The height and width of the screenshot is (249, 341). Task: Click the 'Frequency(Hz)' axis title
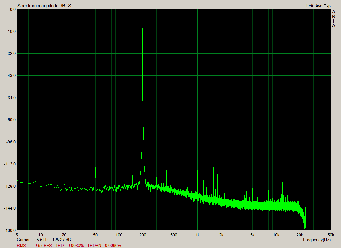pos(317,240)
